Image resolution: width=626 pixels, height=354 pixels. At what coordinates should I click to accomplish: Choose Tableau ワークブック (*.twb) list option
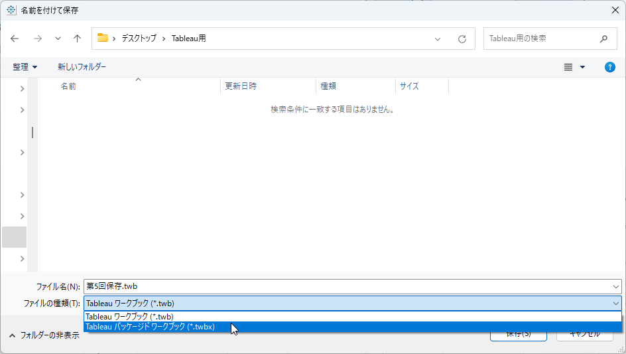130,317
